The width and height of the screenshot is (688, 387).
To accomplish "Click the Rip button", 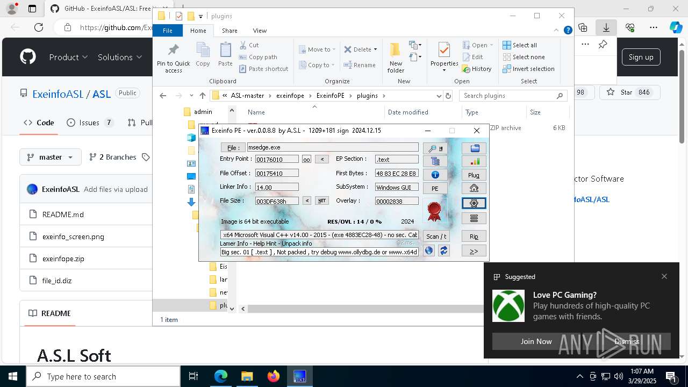I will [474, 236].
